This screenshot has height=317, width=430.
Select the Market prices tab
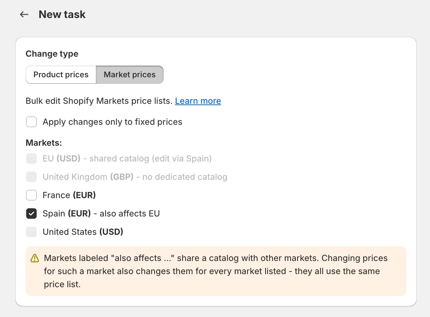coord(130,75)
